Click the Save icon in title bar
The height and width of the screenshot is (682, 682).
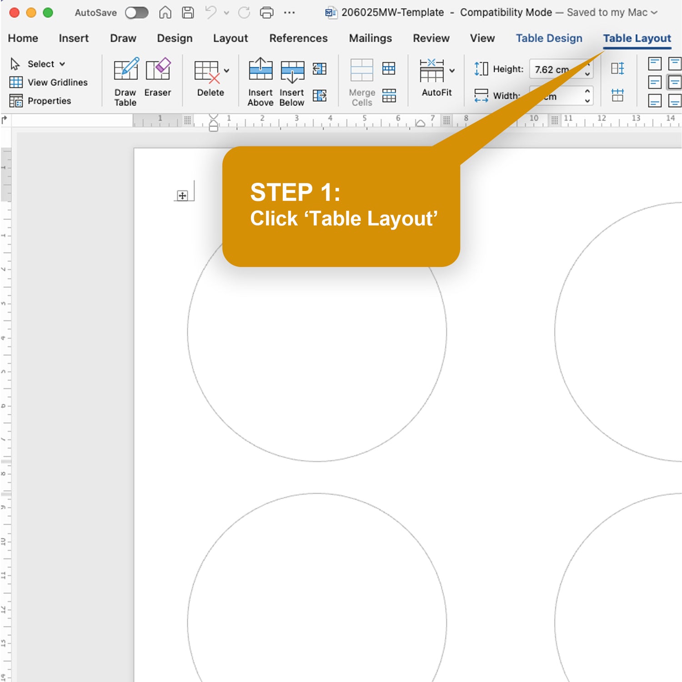point(188,13)
